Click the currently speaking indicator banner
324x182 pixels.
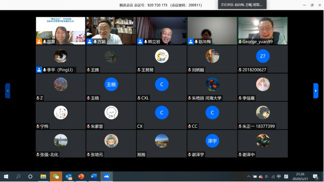(x=242, y=5)
